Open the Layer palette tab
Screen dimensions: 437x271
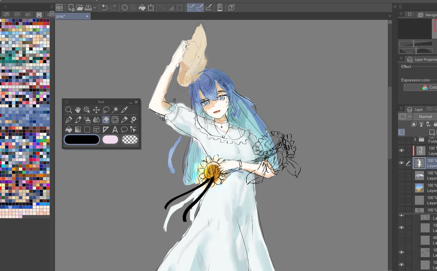(x=415, y=109)
